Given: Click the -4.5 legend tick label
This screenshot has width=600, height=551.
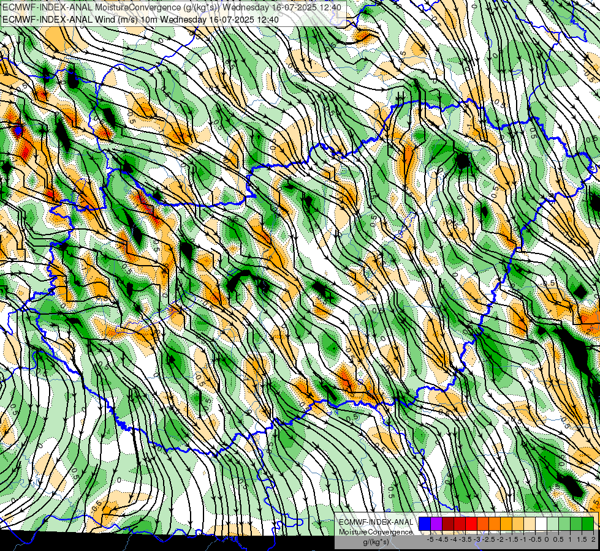Looking at the screenshot, I should pyautogui.click(x=442, y=539).
